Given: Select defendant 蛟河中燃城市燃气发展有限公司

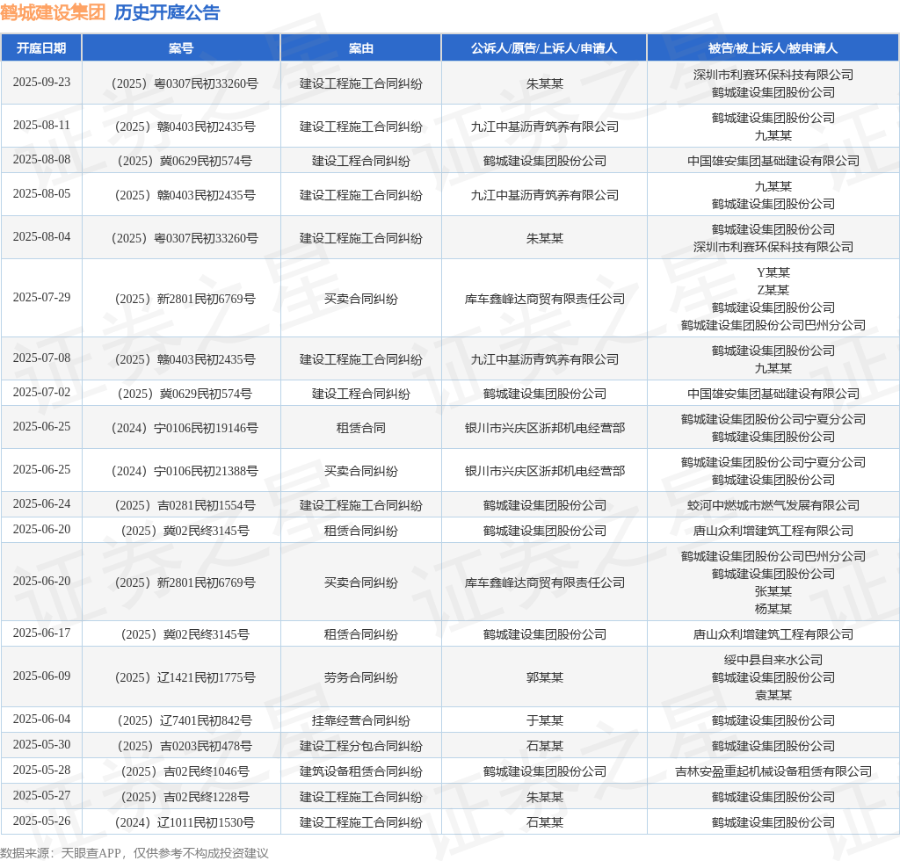Looking at the screenshot, I should [773, 505].
